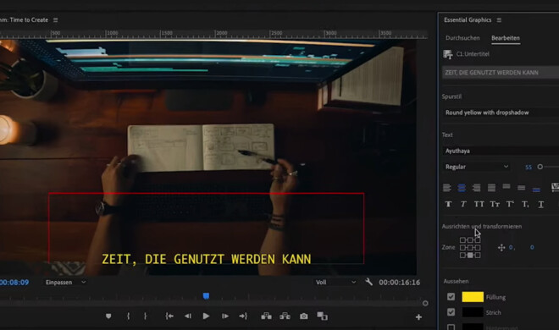Screen dimensions: 559x330
Task: Click the position offset move icon
Action: 501,247
